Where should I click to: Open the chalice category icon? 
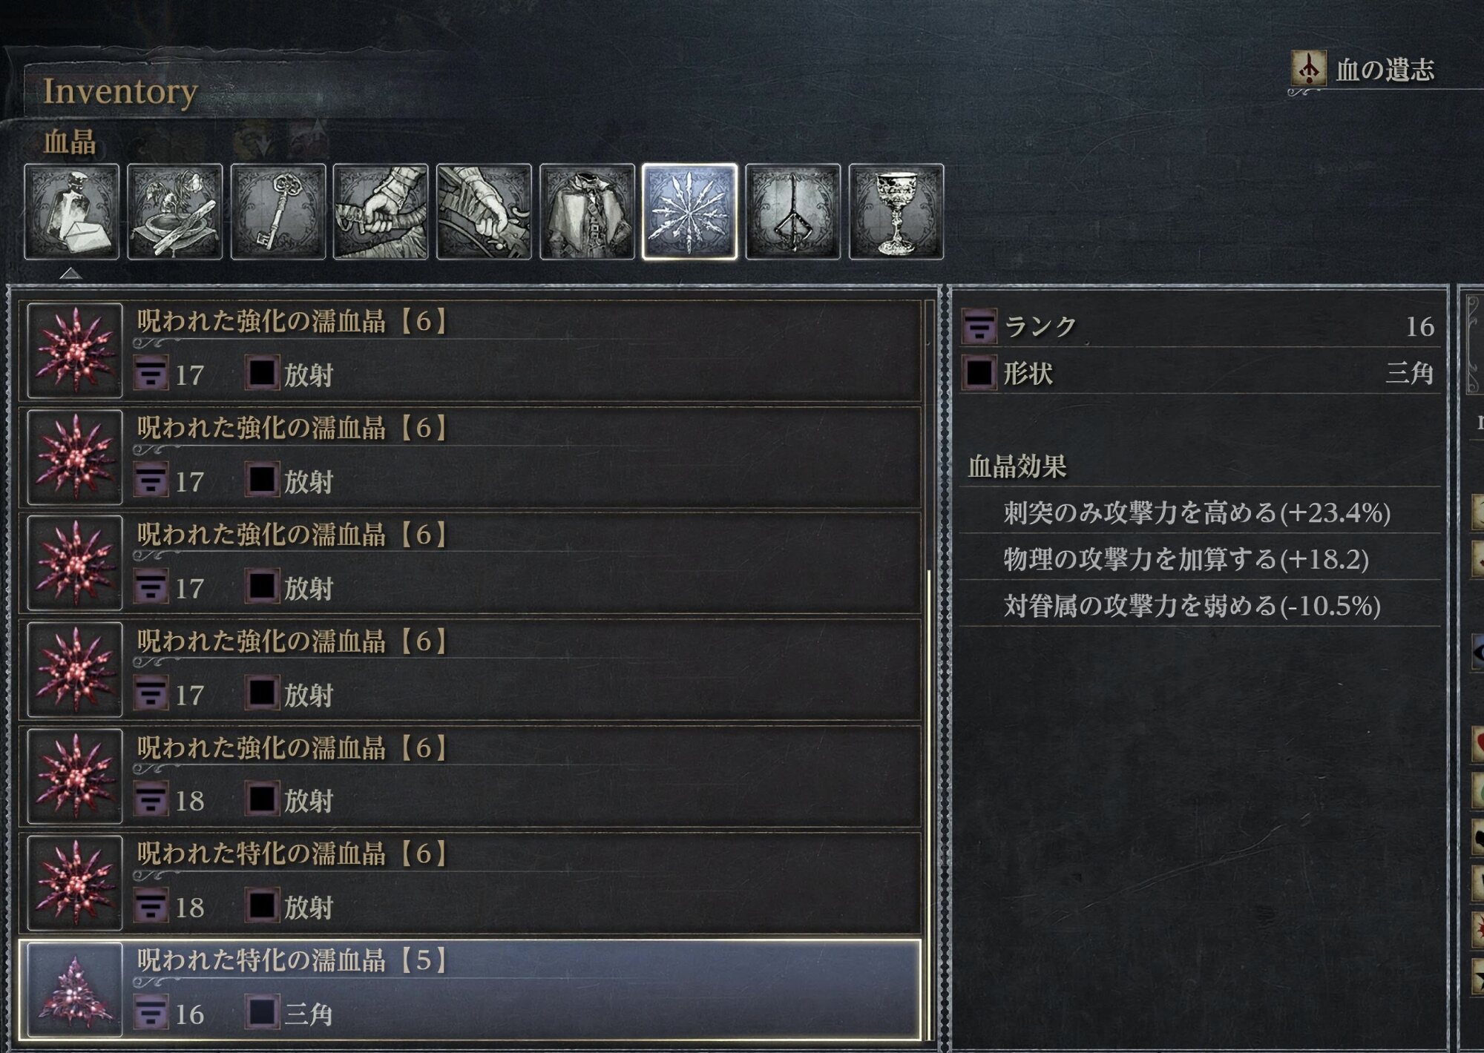pyautogui.click(x=896, y=211)
